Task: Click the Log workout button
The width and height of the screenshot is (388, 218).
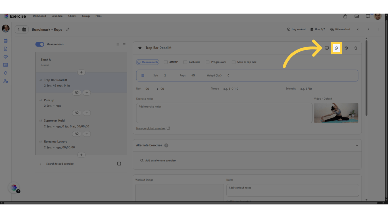Action: pos(296,30)
